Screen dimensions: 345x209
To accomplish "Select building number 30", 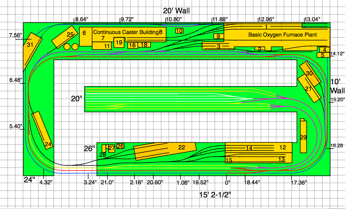I will 309,73.
